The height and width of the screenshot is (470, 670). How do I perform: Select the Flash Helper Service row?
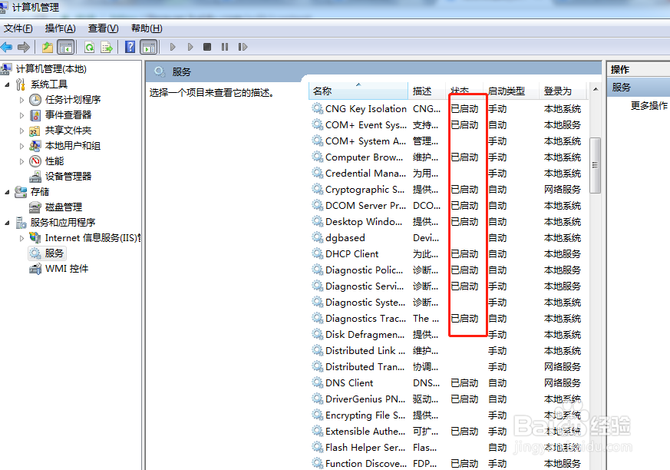click(x=448, y=447)
